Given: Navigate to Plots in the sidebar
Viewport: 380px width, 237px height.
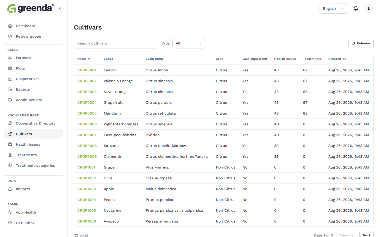Looking at the screenshot, I should point(34,68).
